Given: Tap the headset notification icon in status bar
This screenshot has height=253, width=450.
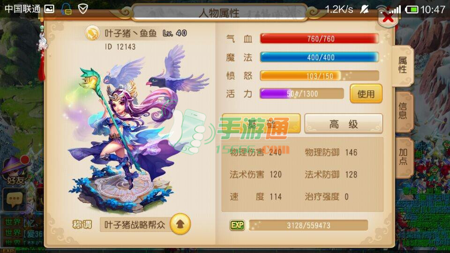Looking at the screenshot, I should click(x=66, y=9).
